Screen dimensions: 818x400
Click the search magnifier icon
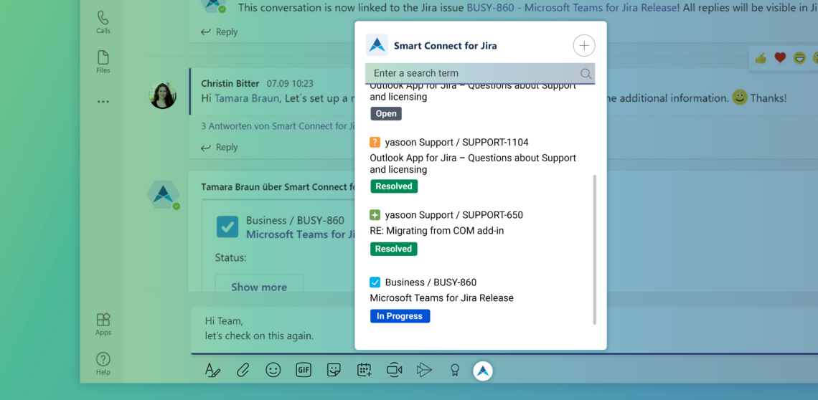(586, 74)
